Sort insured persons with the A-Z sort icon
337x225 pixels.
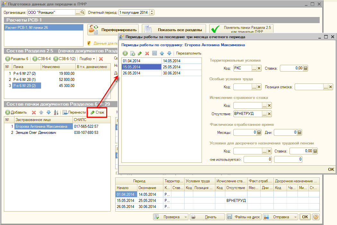click(x=56, y=112)
